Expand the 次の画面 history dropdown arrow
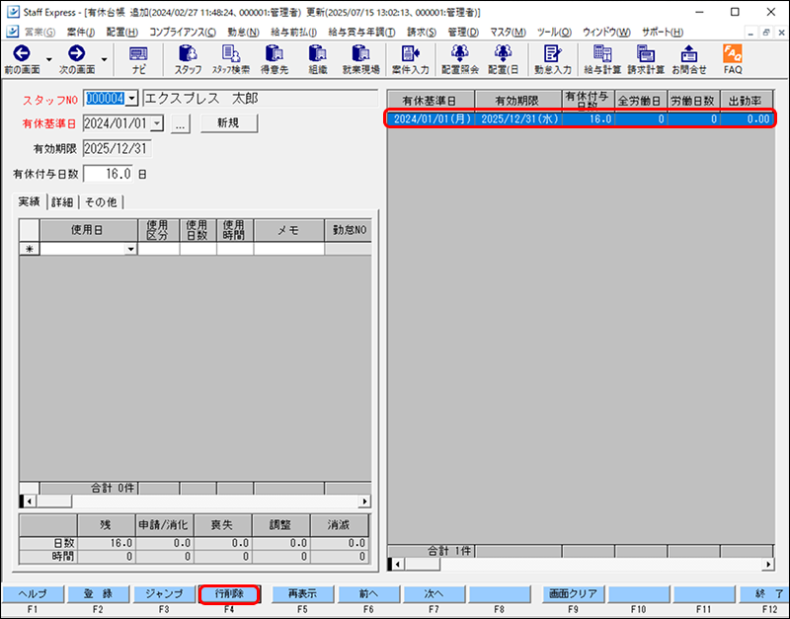Image resolution: width=790 pixels, height=619 pixels. [104, 59]
